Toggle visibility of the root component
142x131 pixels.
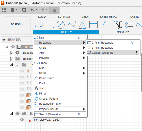click(x=13, y=47)
